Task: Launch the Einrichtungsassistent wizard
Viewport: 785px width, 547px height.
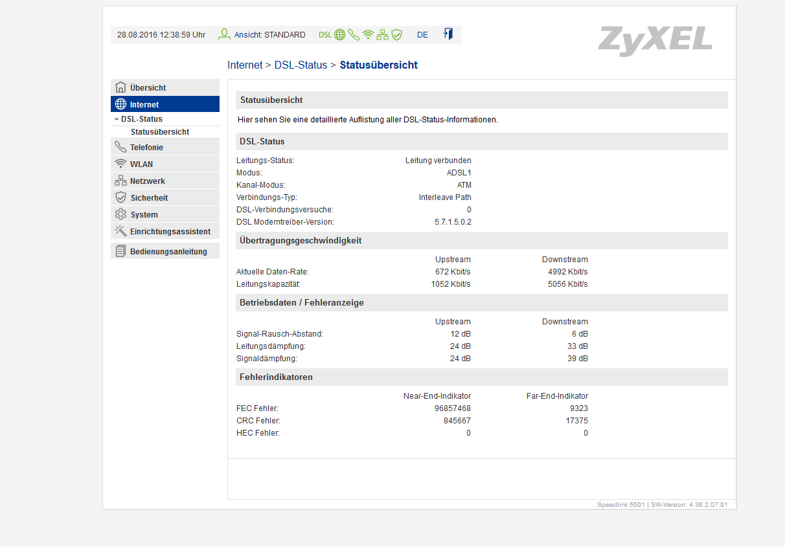Action: coord(165,231)
